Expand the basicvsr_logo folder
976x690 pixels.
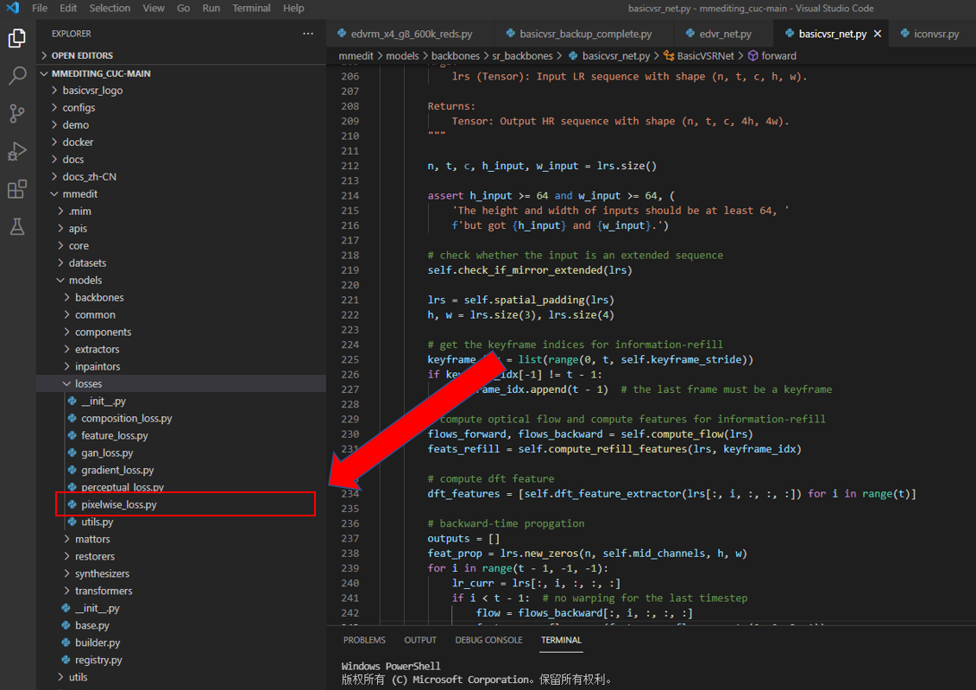tap(181, 91)
